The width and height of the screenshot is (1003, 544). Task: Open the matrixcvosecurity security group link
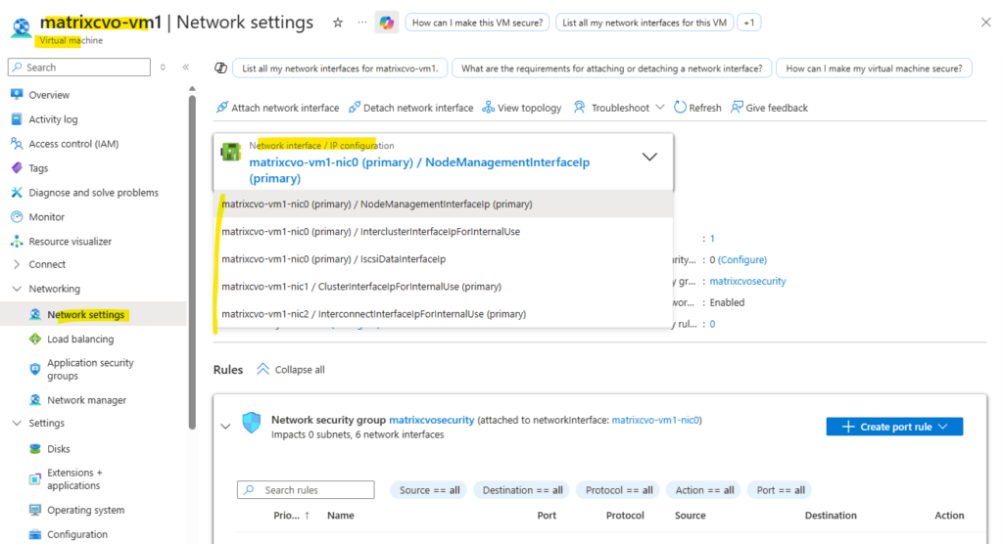pyautogui.click(x=431, y=420)
